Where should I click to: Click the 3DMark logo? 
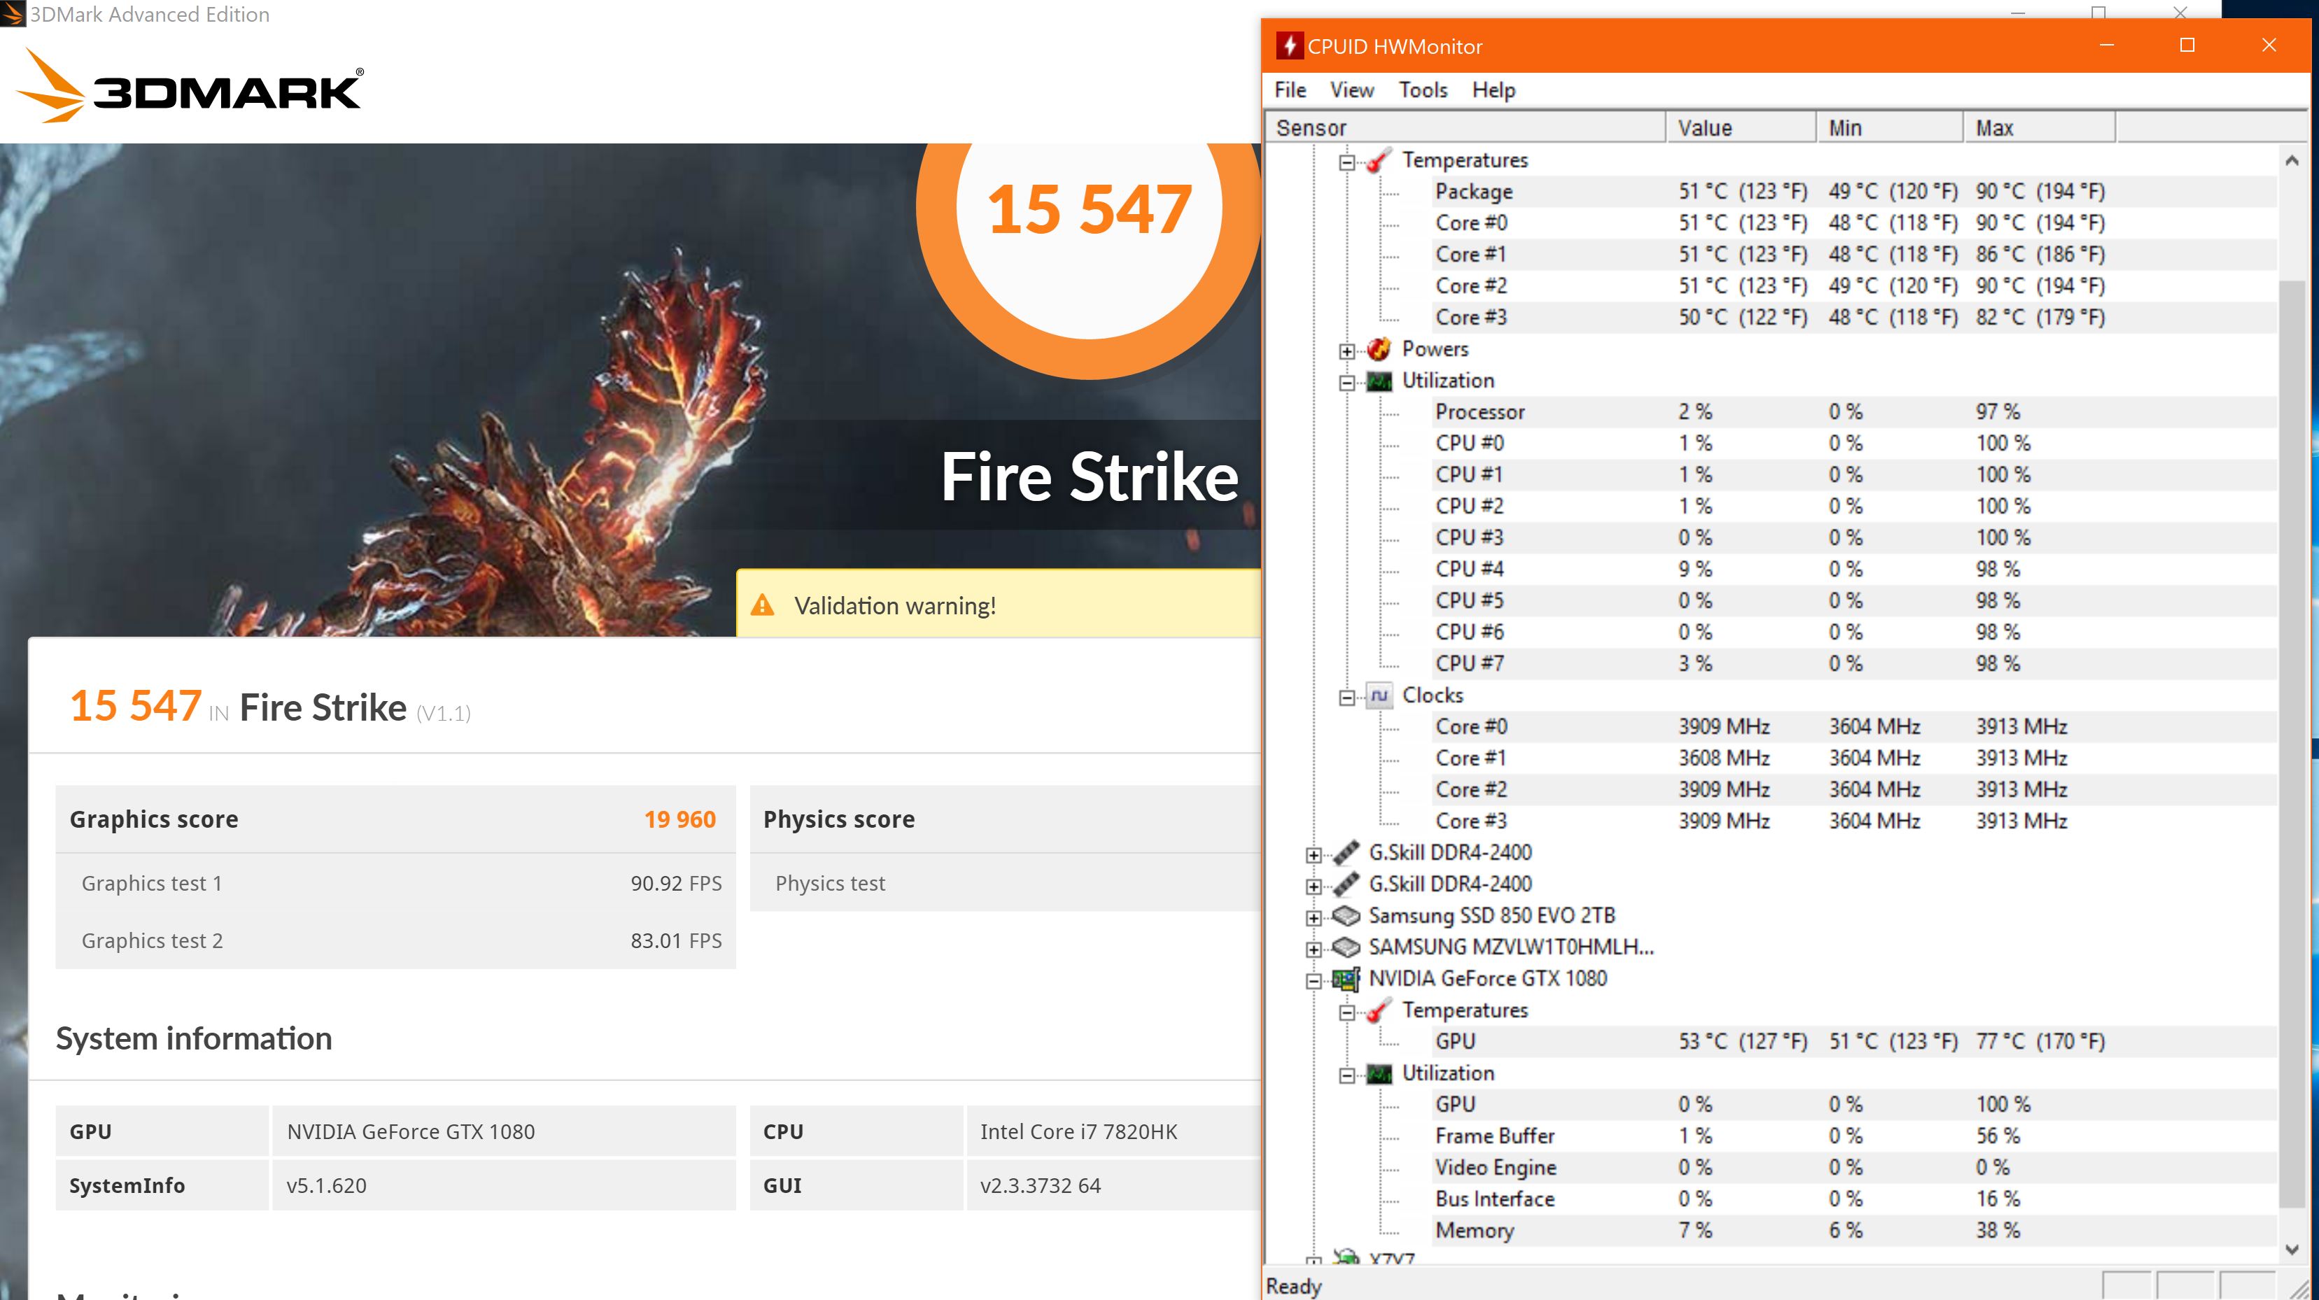point(189,85)
